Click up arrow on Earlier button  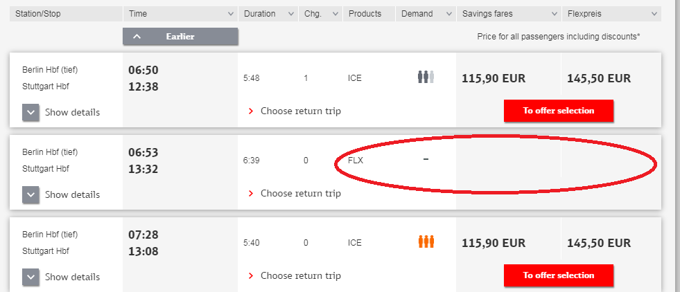(x=137, y=37)
